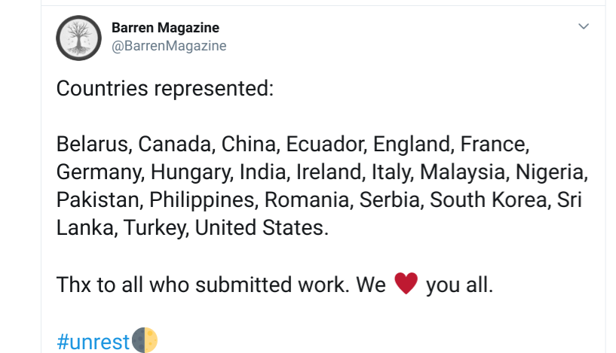The height and width of the screenshot is (353, 616).
Task: Click the words "you all." after the heart
Action: coord(459,285)
